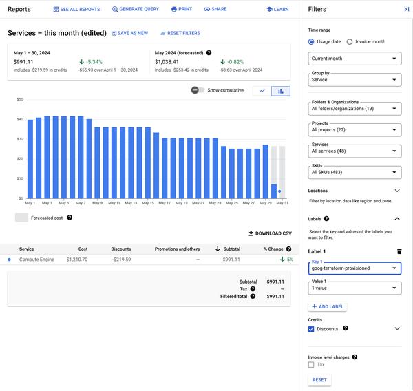413x391 pixels.
Task: Click the Share link button
Action: (x=215, y=9)
